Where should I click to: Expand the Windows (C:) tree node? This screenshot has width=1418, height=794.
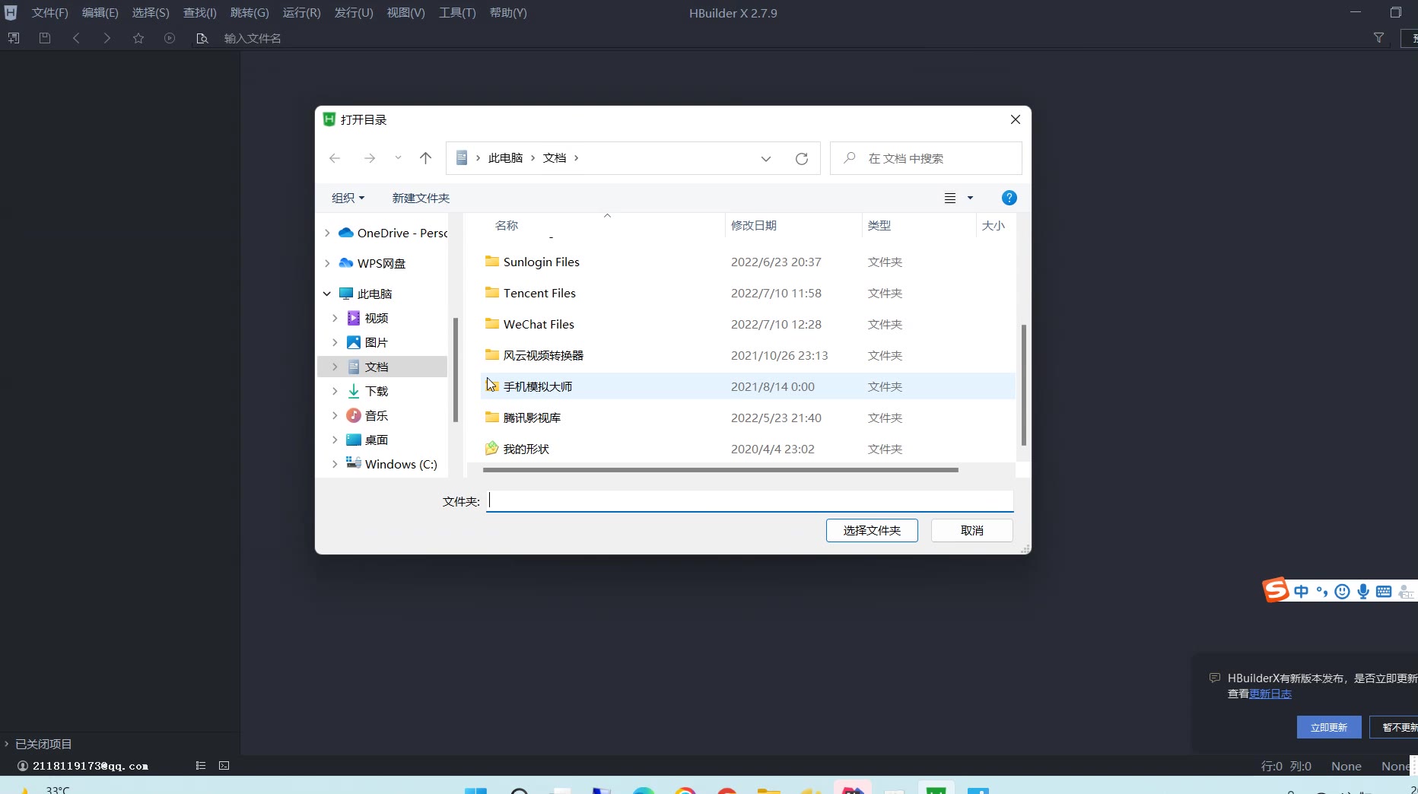point(335,464)
